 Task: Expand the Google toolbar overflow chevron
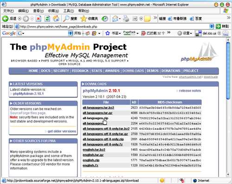click(x=169, y=32)
